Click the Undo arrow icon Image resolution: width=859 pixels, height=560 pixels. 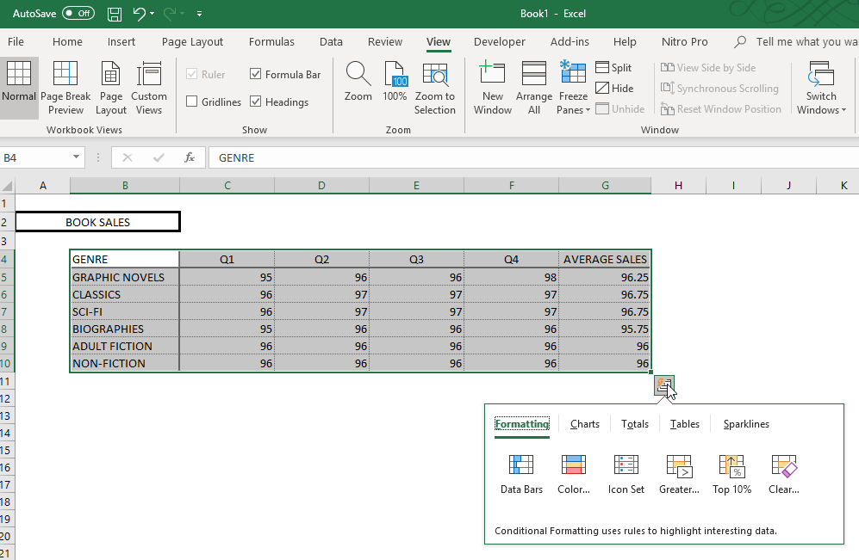tap(140, 14)
